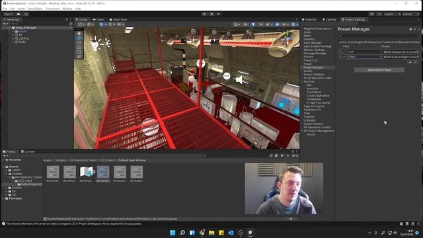The height and width of the screenshot is (238, 423).
Task: Click the undo history icon near the search
Action: pos(372,14)
